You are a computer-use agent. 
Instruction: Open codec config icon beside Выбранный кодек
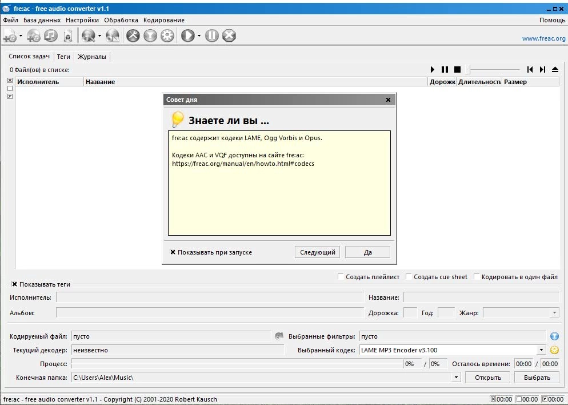[x=554, y=350]
